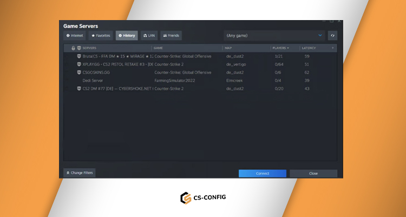Click FarmingSimulator2022 game cell

(x=175, y=80)
